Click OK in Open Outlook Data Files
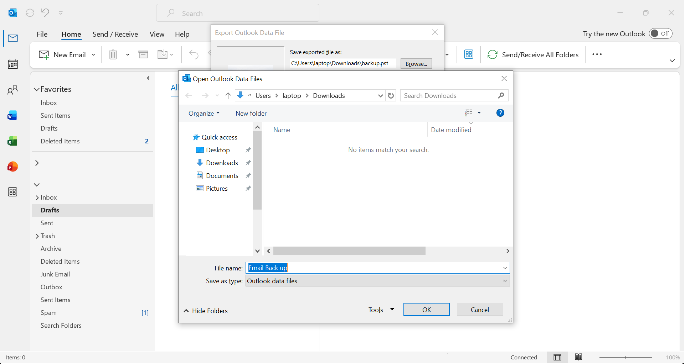The image size is (685, 364). click(426, 310)
